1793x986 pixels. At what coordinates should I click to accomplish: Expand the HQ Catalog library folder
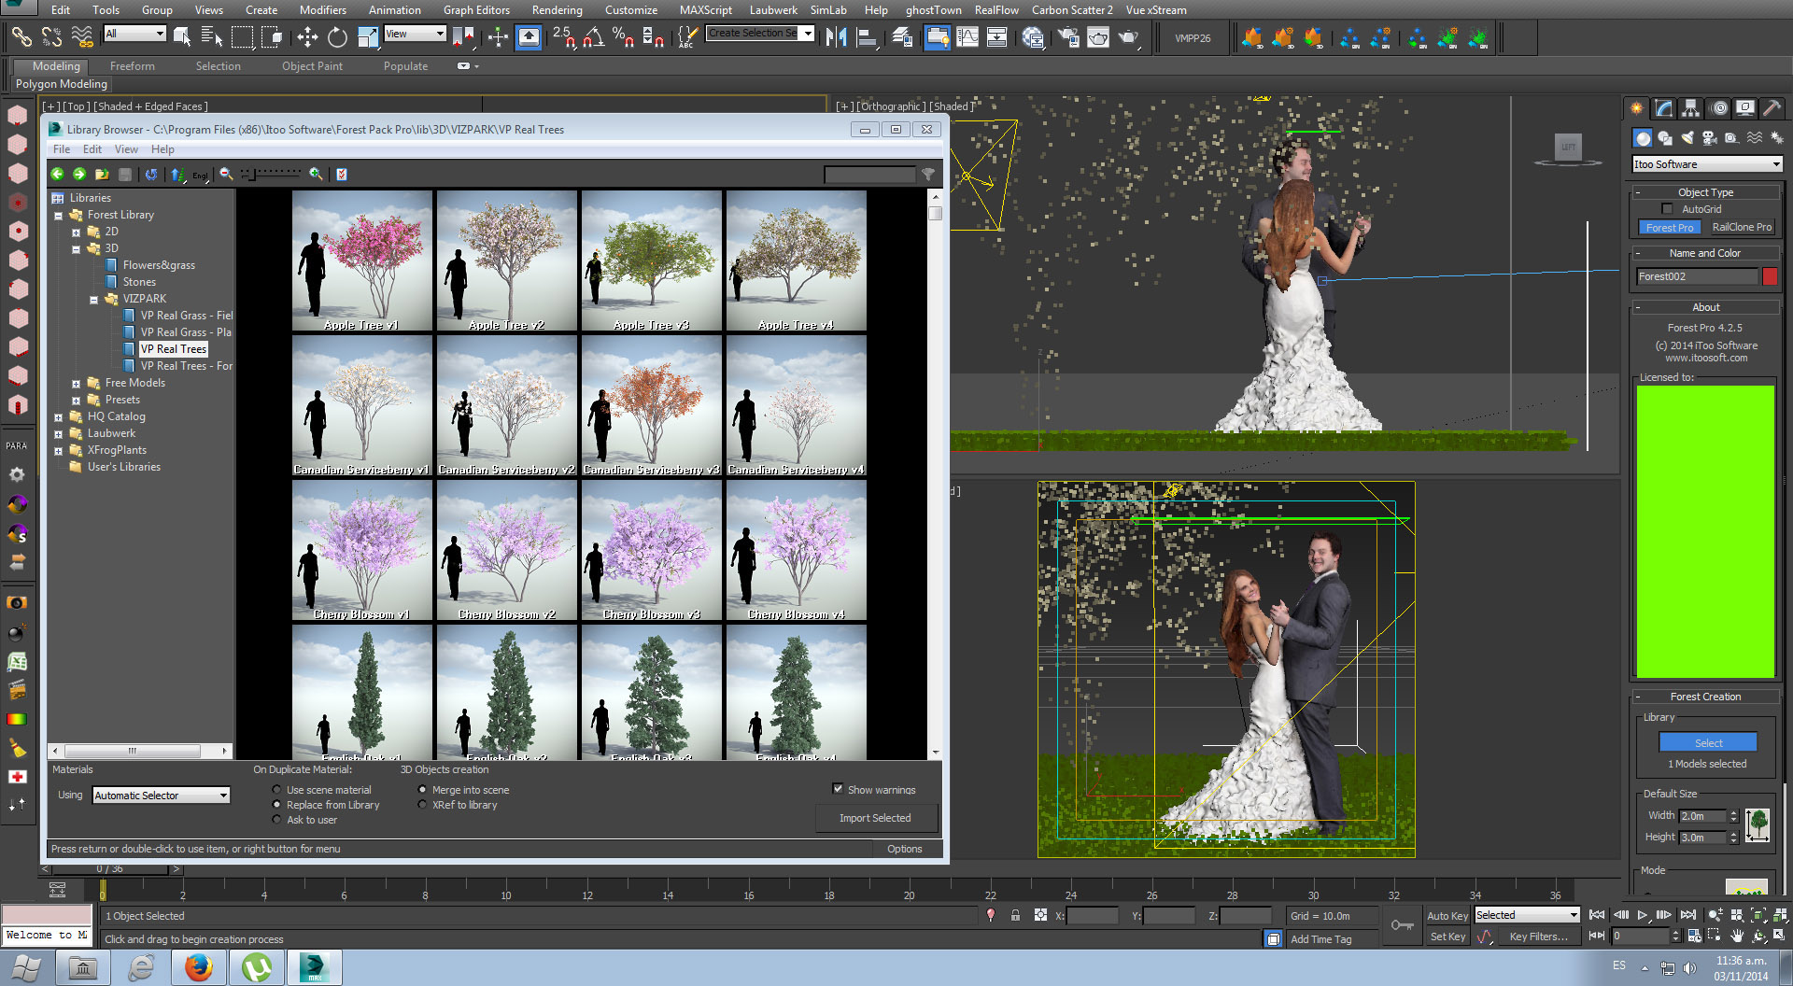(59, 417)
